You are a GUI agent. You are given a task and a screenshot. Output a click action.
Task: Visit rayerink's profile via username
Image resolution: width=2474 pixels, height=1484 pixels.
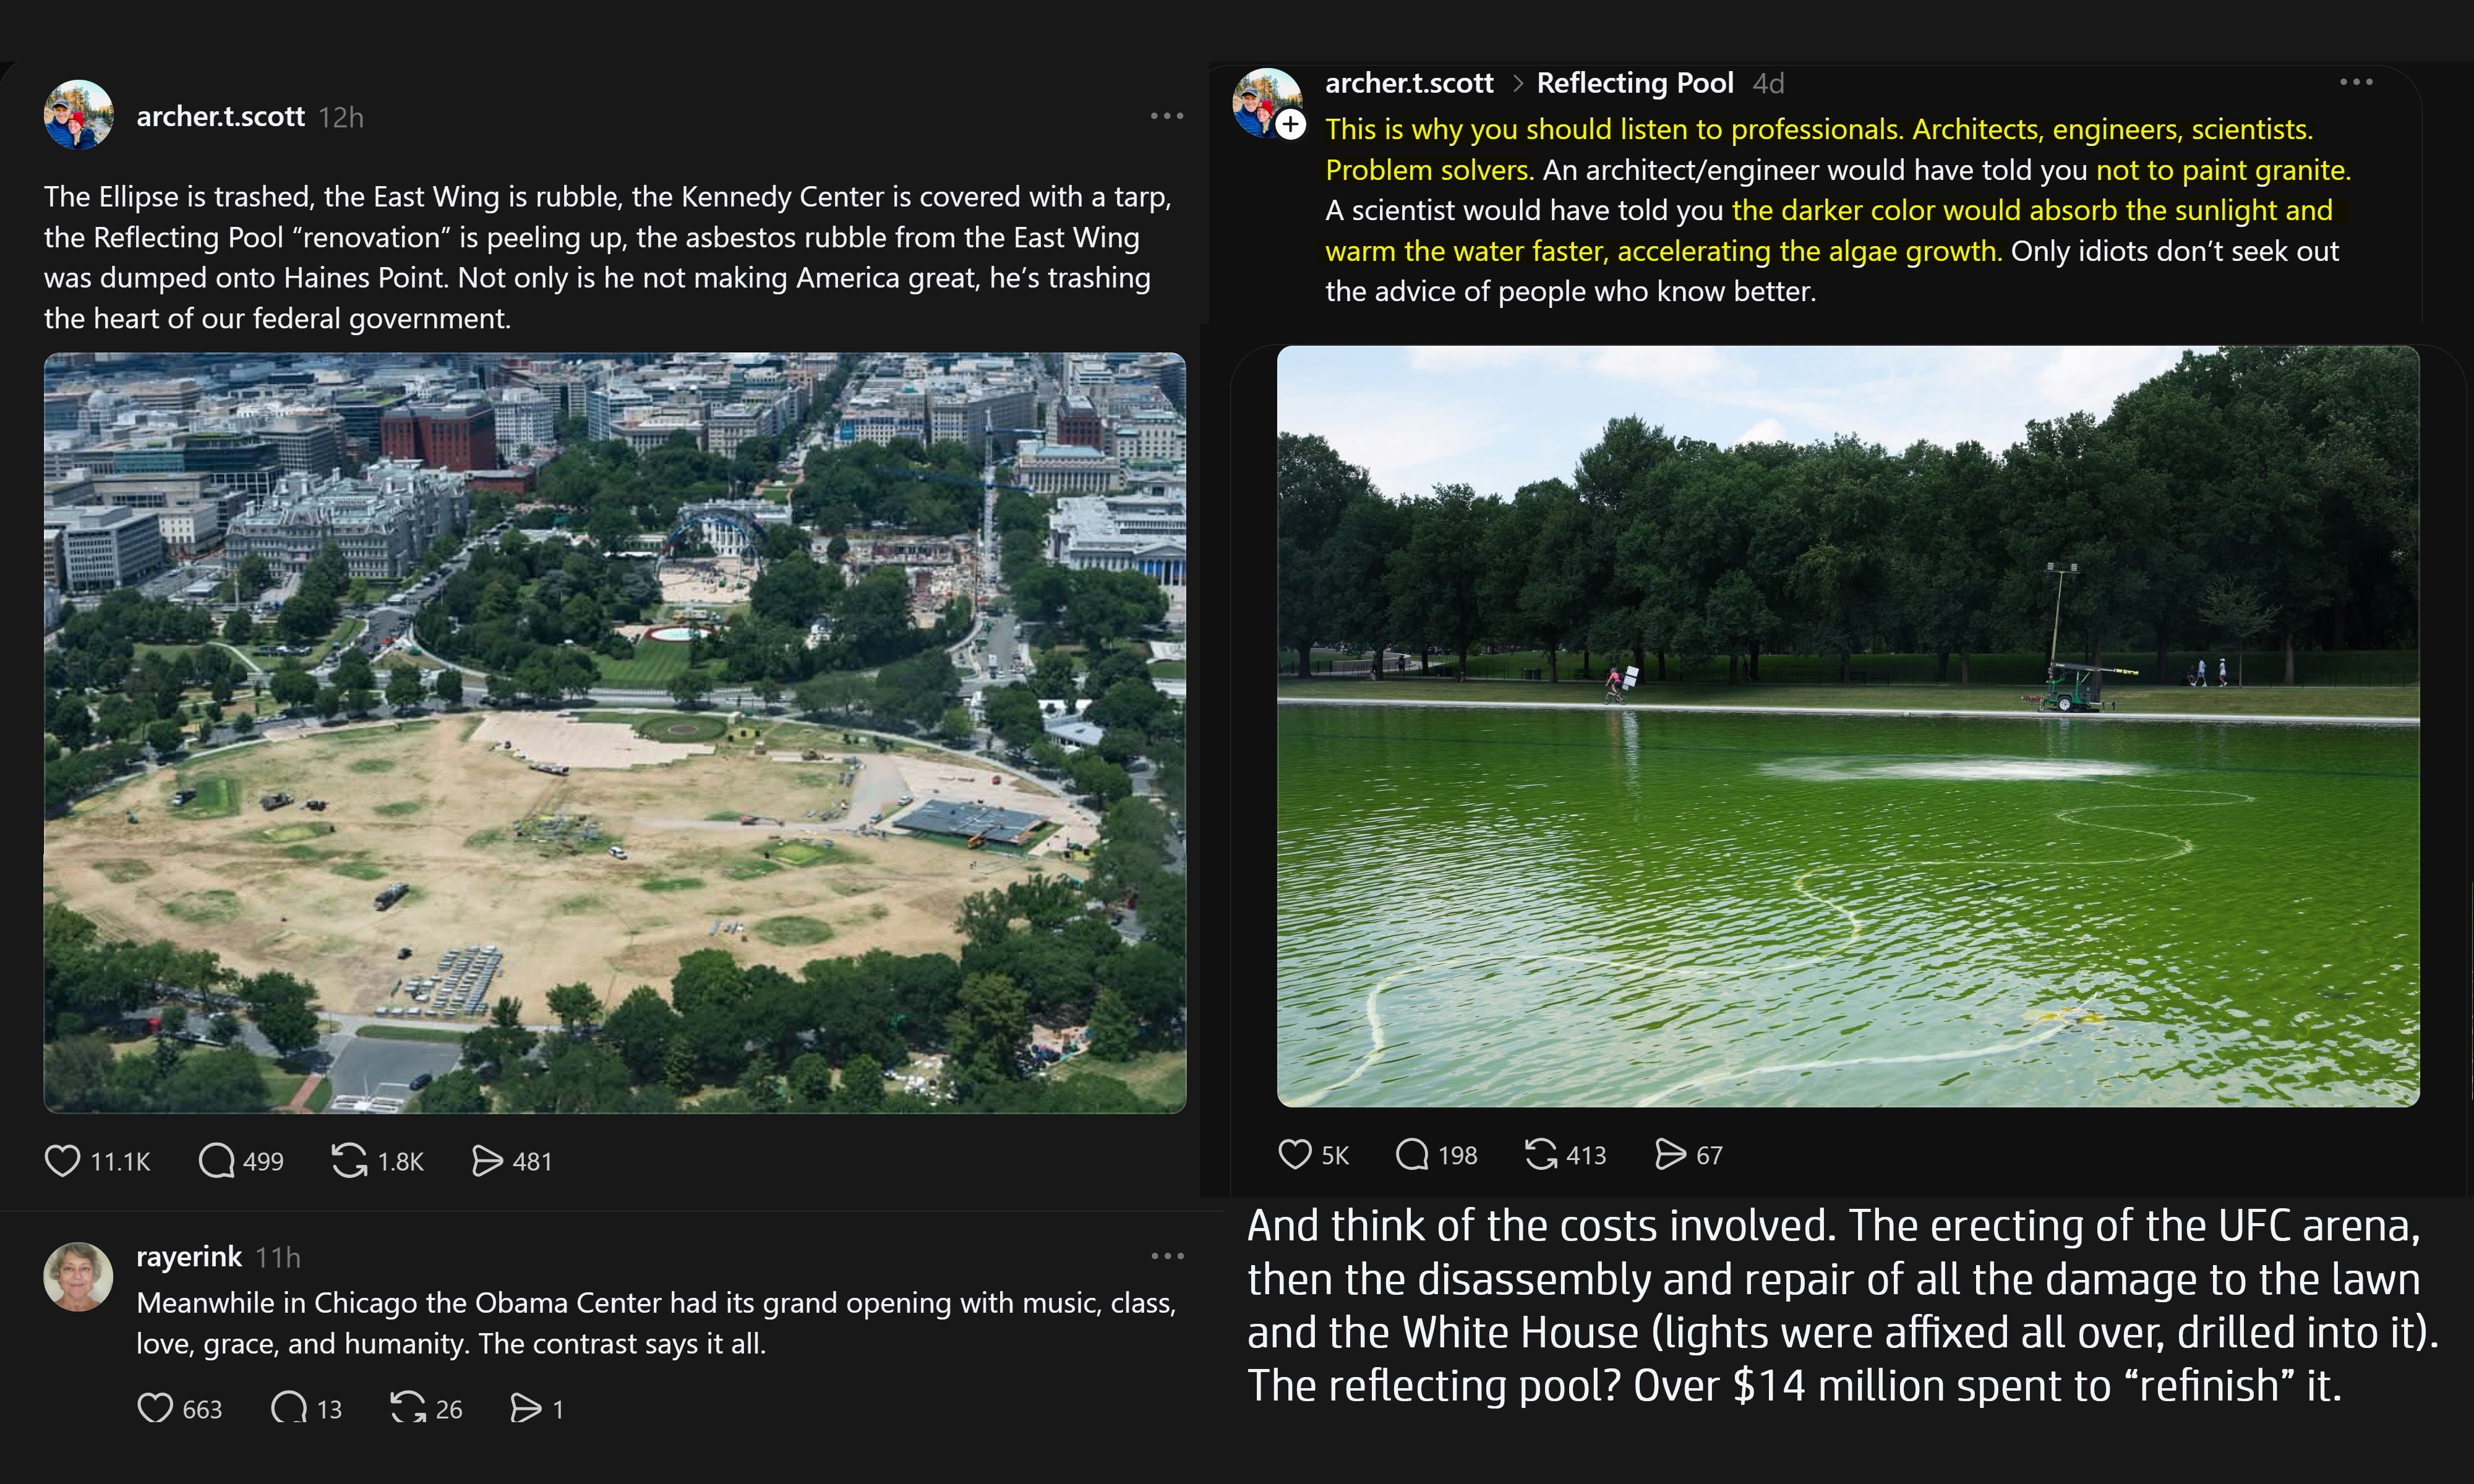[189, 1257]
